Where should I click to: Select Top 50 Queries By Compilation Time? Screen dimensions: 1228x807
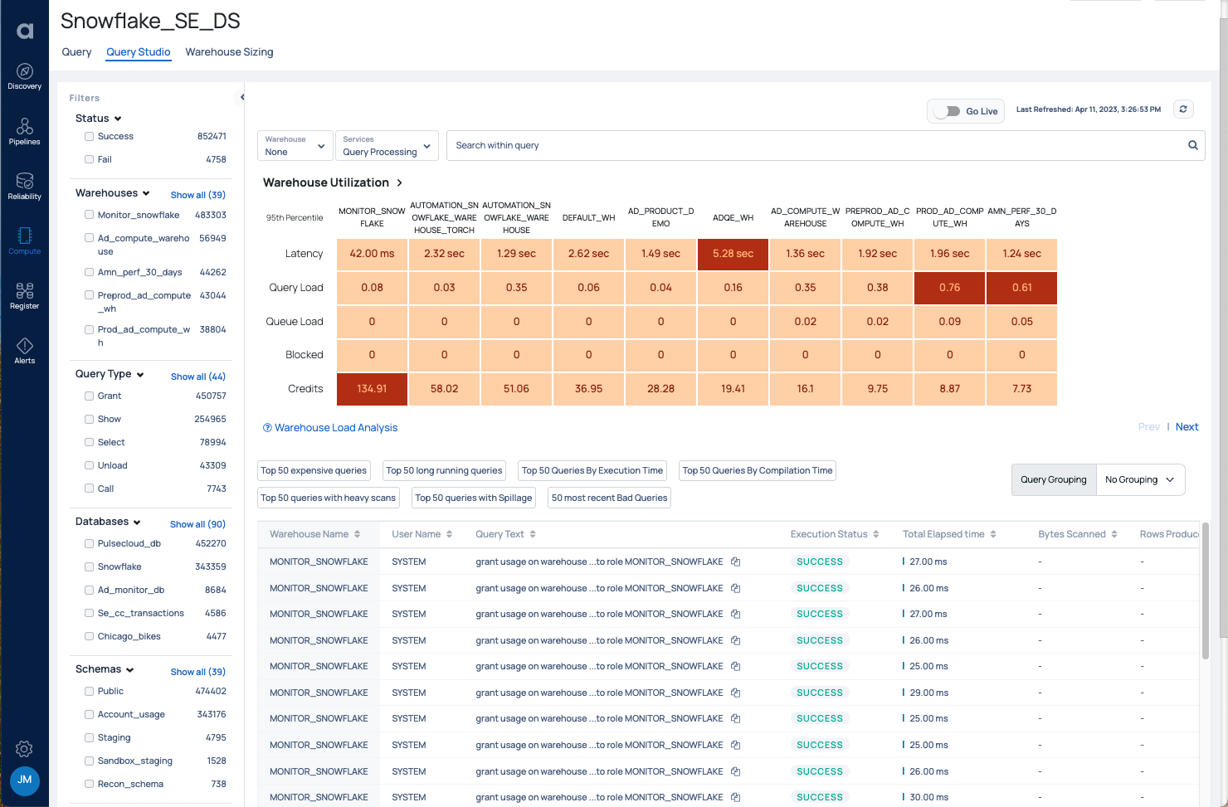[758, 470]
